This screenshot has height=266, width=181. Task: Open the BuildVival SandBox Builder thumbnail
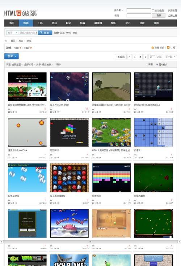tap(111, 87)
